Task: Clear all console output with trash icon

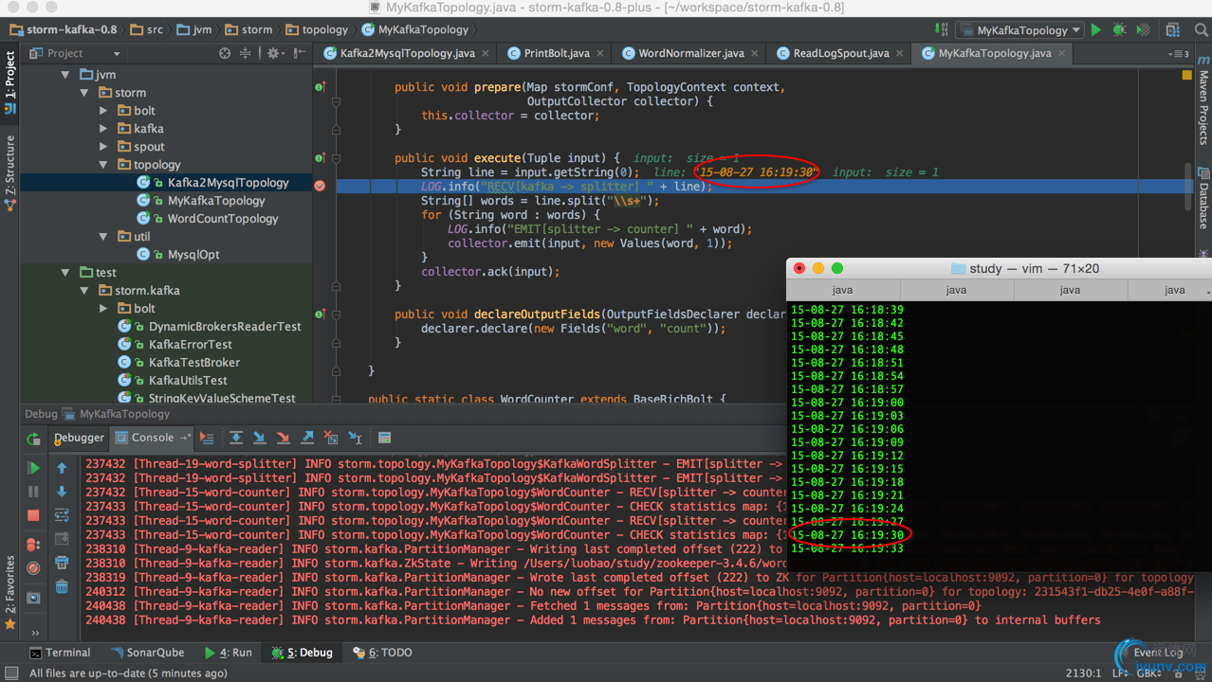Action: pyautogui.click(x=62, y=586)
